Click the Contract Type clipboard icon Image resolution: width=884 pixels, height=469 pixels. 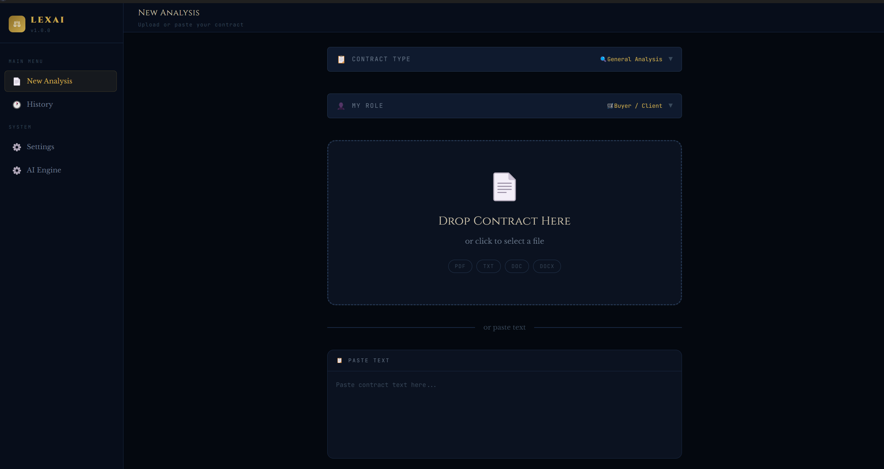pos(341,59)
